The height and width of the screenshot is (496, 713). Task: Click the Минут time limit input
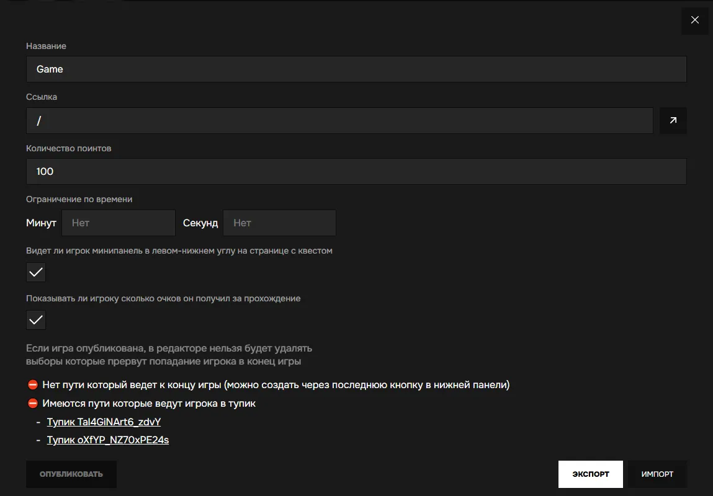point(119,223)
